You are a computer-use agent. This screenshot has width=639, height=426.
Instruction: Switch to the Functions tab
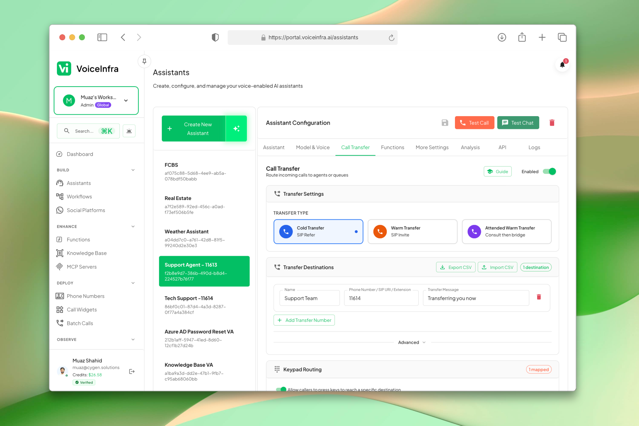pyautogui.click(x=392, y=147)
